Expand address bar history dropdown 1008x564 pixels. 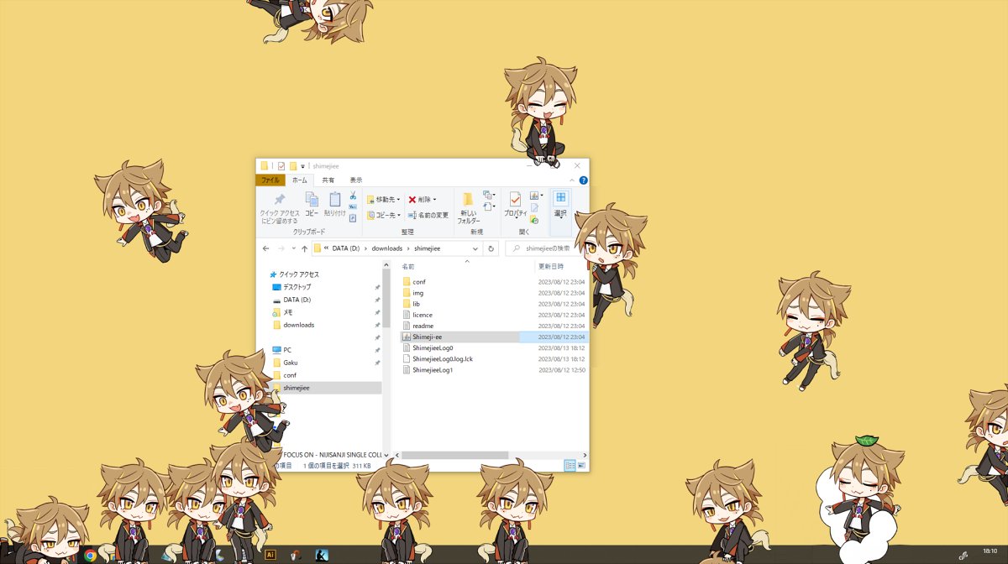tap(475, 248)
